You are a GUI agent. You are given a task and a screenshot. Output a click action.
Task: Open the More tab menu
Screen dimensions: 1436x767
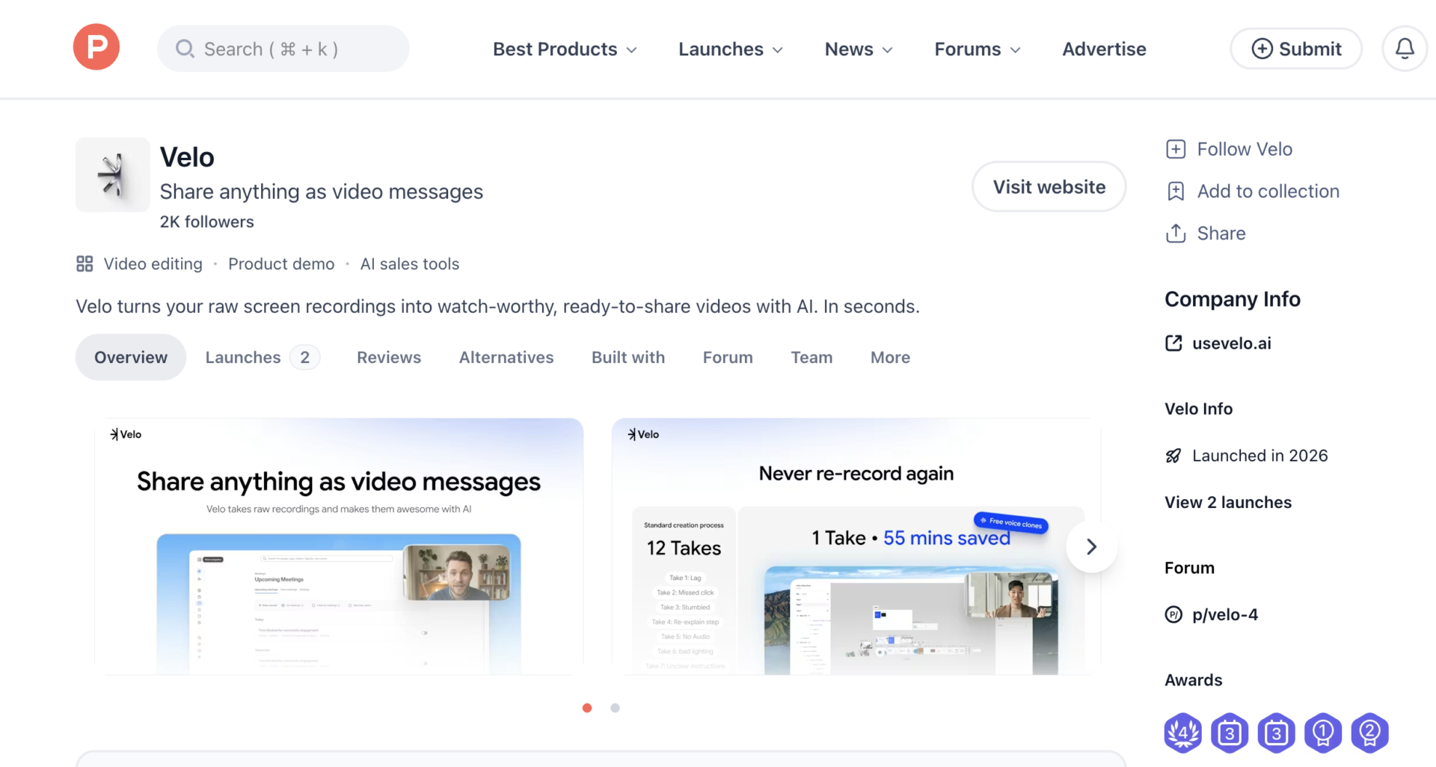pos(890,357)
